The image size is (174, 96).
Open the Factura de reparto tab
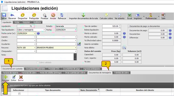point(11,73)
